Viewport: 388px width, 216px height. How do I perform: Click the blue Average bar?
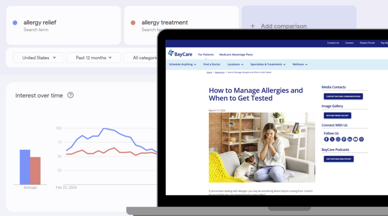coord(25,167)
